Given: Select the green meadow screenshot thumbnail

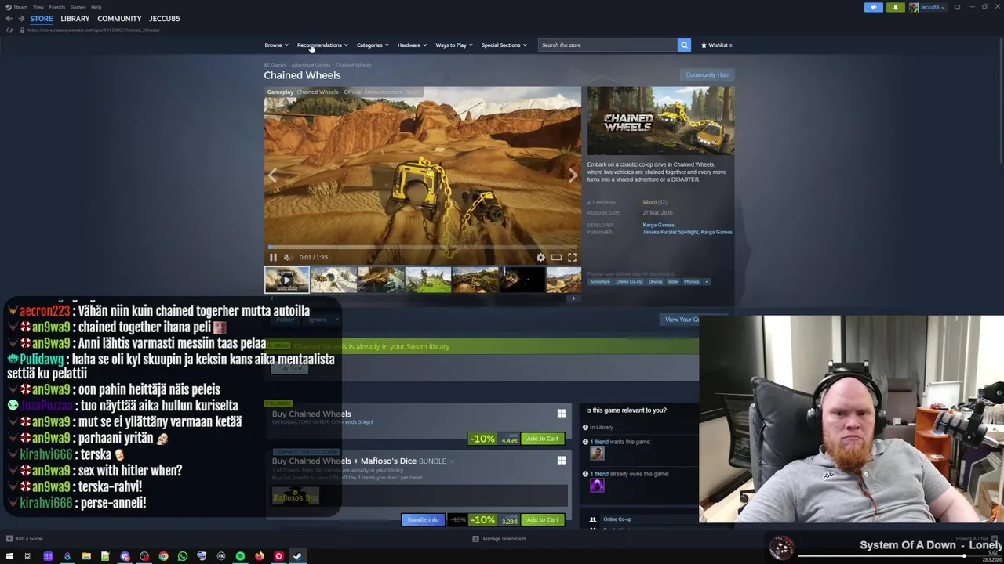Looking at the screenshot, I should click(427, 280).
